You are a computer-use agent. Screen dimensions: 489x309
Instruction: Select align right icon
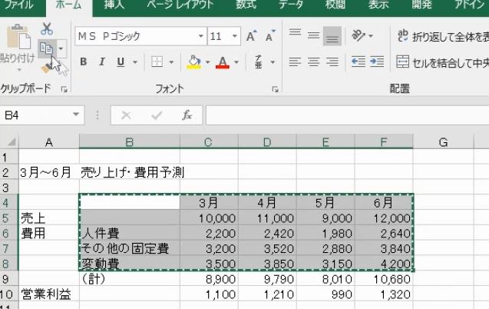pyautogui.click(x=332, y=61)
